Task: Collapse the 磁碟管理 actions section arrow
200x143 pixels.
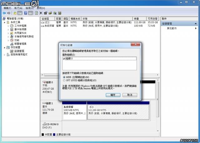Action: (x=196, y=24)
